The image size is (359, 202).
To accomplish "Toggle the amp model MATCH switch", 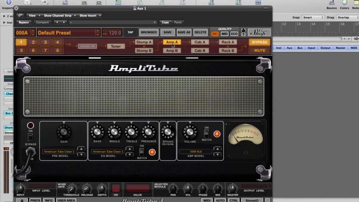I will (206, 134).
